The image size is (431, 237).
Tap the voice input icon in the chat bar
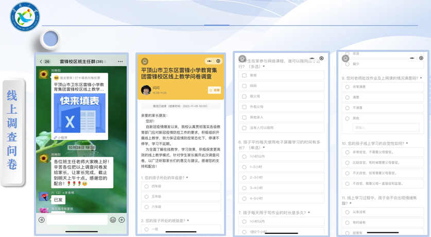click(41, 220)
